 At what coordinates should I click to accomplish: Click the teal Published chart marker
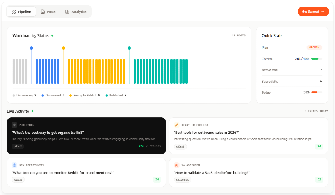point(129,48)
